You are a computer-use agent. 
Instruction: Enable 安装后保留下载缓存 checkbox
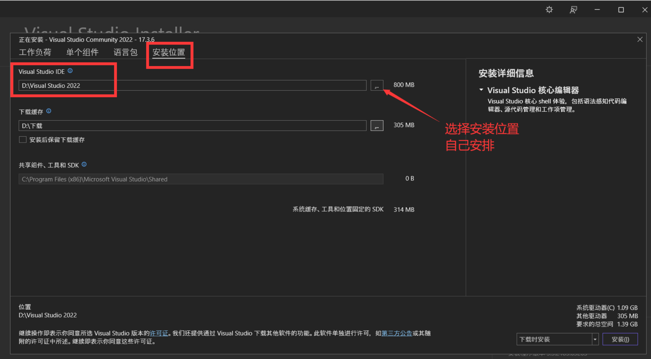click(x=23, y=140)
